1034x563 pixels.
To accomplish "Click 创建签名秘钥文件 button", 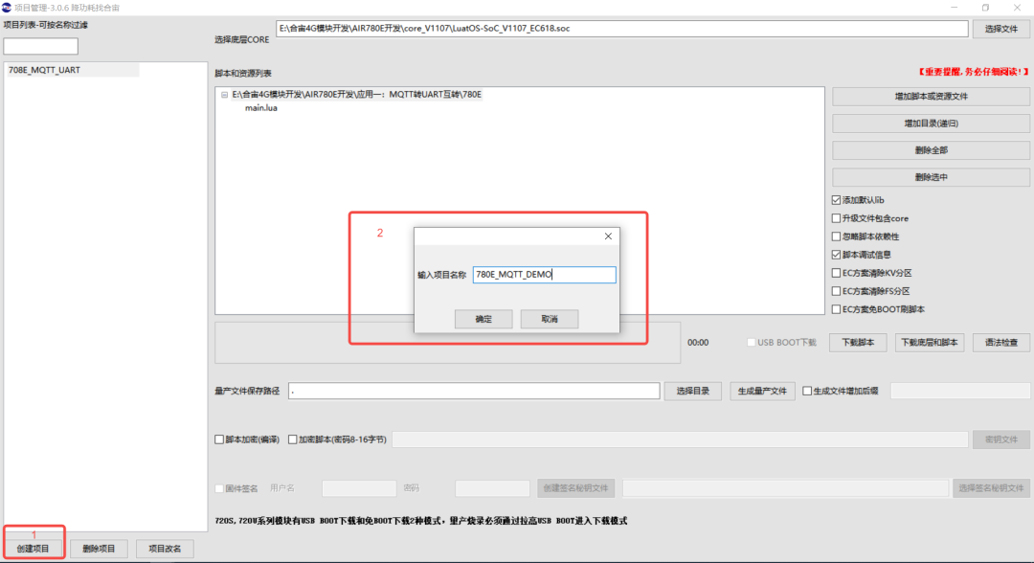I will click(x=575, y=488).
